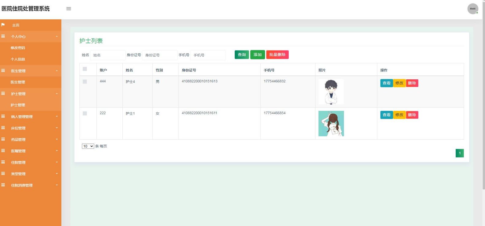Viewport: 485px width, 226px height.
Task: Expand the 床位管理 menu arrow
Action: 57,128
